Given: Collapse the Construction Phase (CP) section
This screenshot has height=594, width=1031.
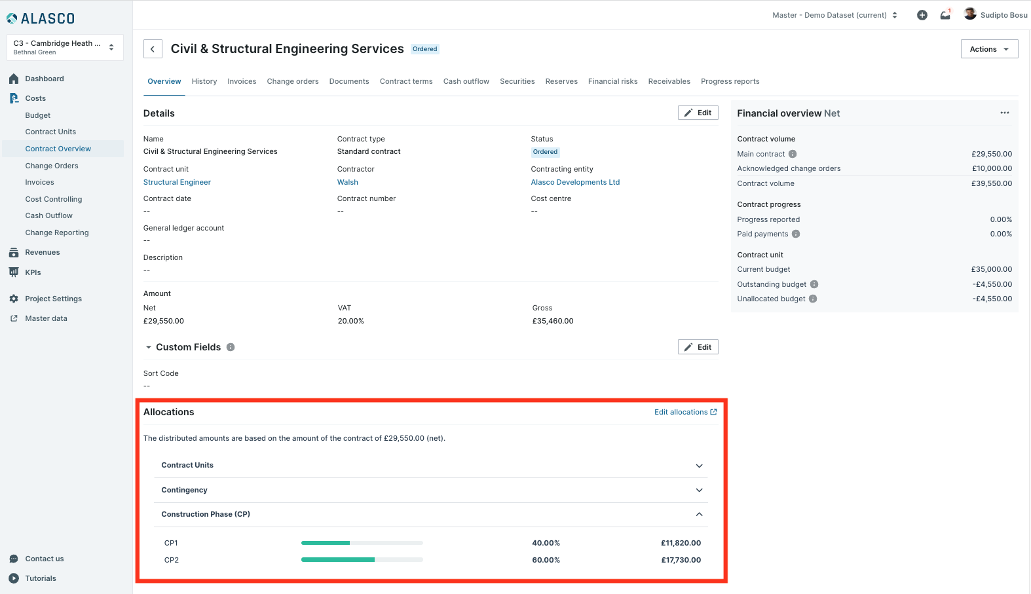Looking at the screenshot, I should (x=699, y=514).
